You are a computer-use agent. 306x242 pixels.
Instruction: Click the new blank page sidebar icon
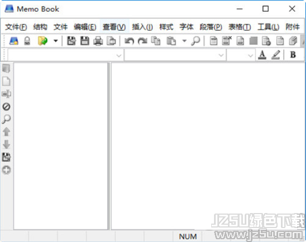[x=6, y=81]
